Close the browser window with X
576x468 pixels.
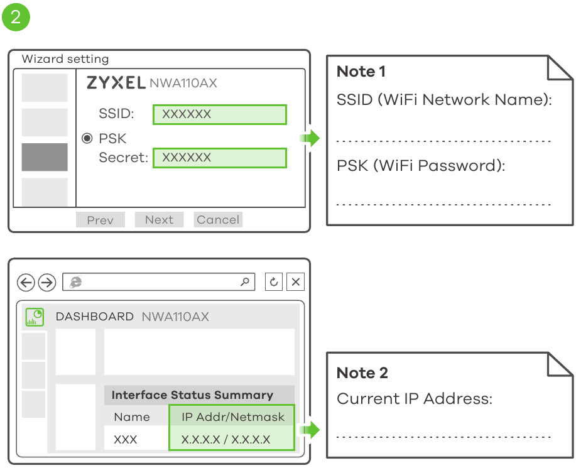pyautogui.click(x=296, y=282)
